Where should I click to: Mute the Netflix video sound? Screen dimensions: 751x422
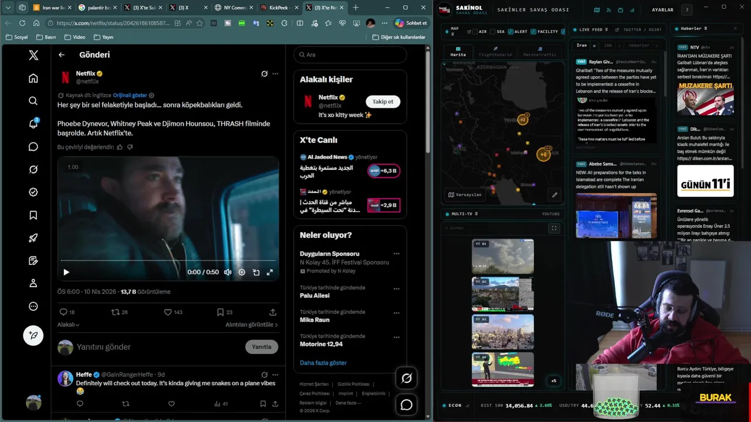tap(228, 272)
